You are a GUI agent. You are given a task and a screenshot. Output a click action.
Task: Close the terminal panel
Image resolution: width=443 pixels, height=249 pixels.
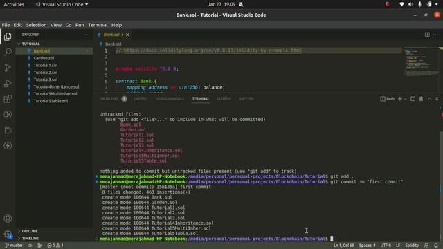point(437,98)
